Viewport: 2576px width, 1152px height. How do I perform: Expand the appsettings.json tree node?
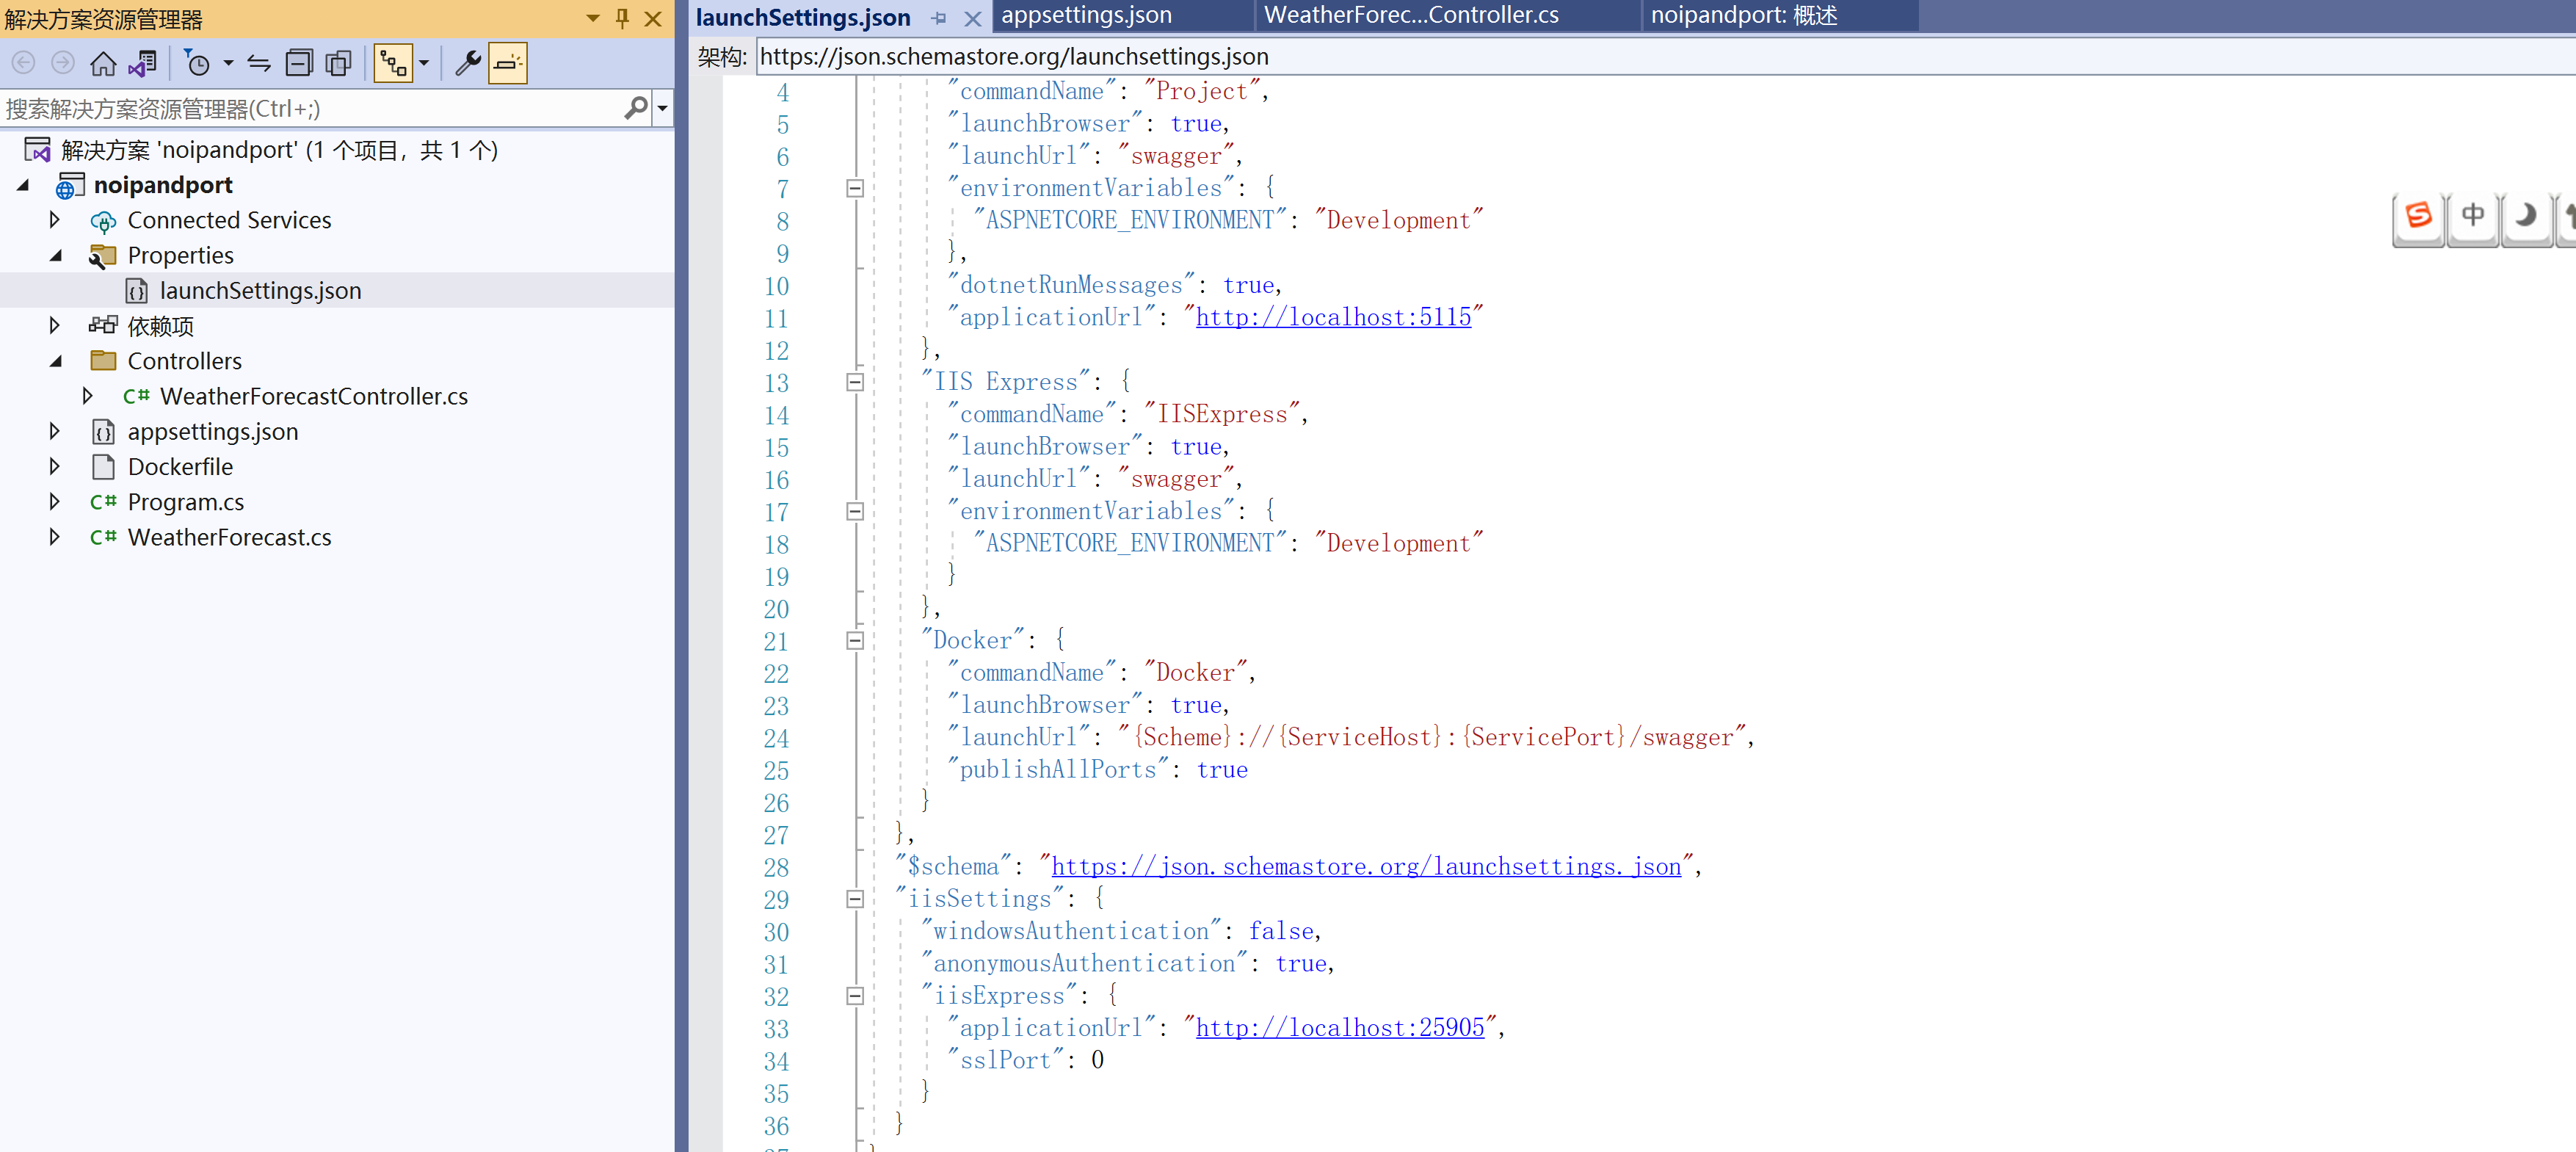[x=54, y=431]
